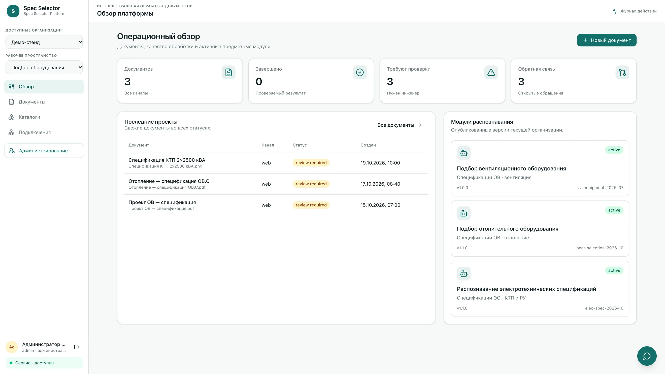Click the Ас user avatar
The image size is (665, 374).
[x=12, y=347]
